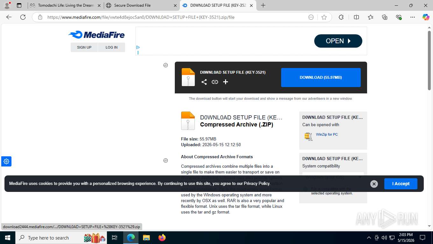Click the 'Compressed Archive (.ZIP)' heading
Image resolution: width=433 pixels, height=244 pixels.
click(237, 125)
